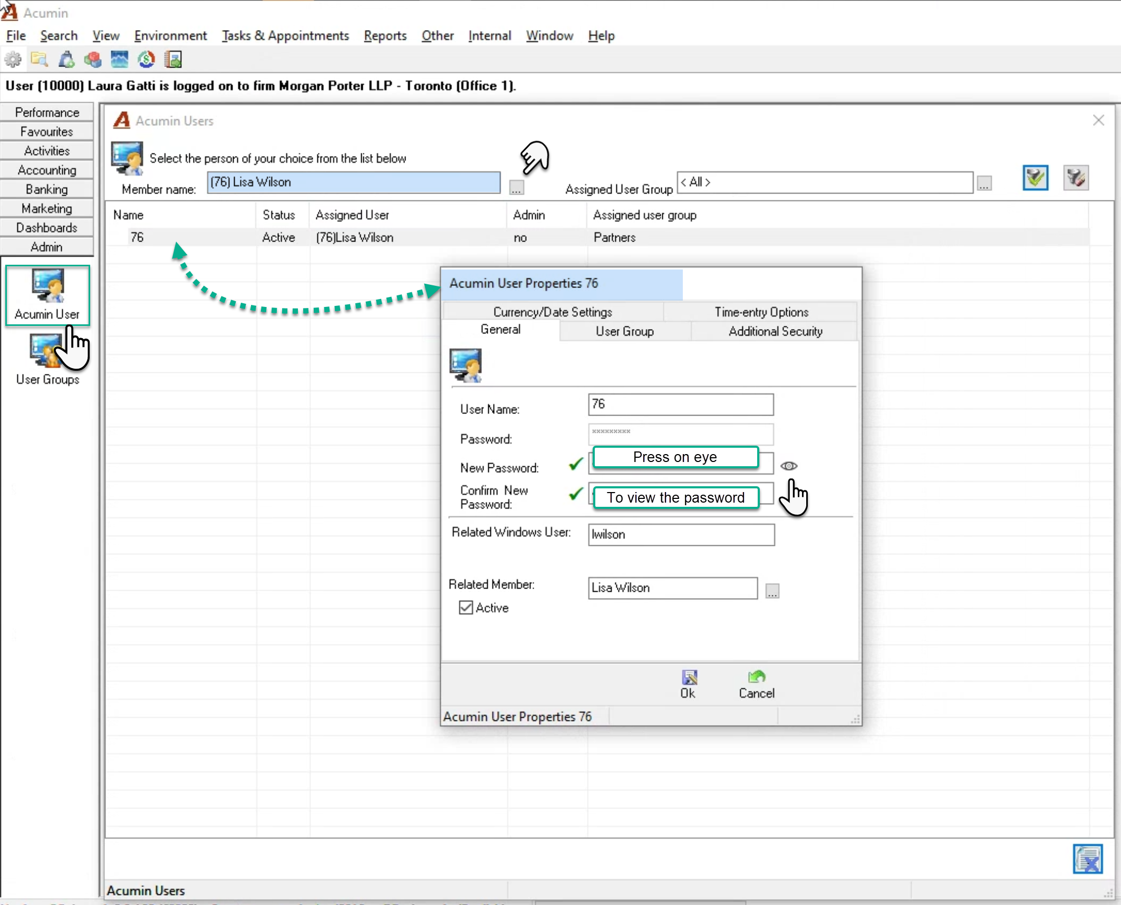Open the Admin sidebar section

[47, 247]
